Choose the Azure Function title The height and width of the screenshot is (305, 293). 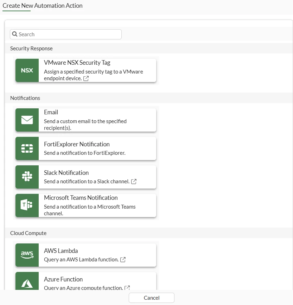pyautogui.click(x=63, y=279)
